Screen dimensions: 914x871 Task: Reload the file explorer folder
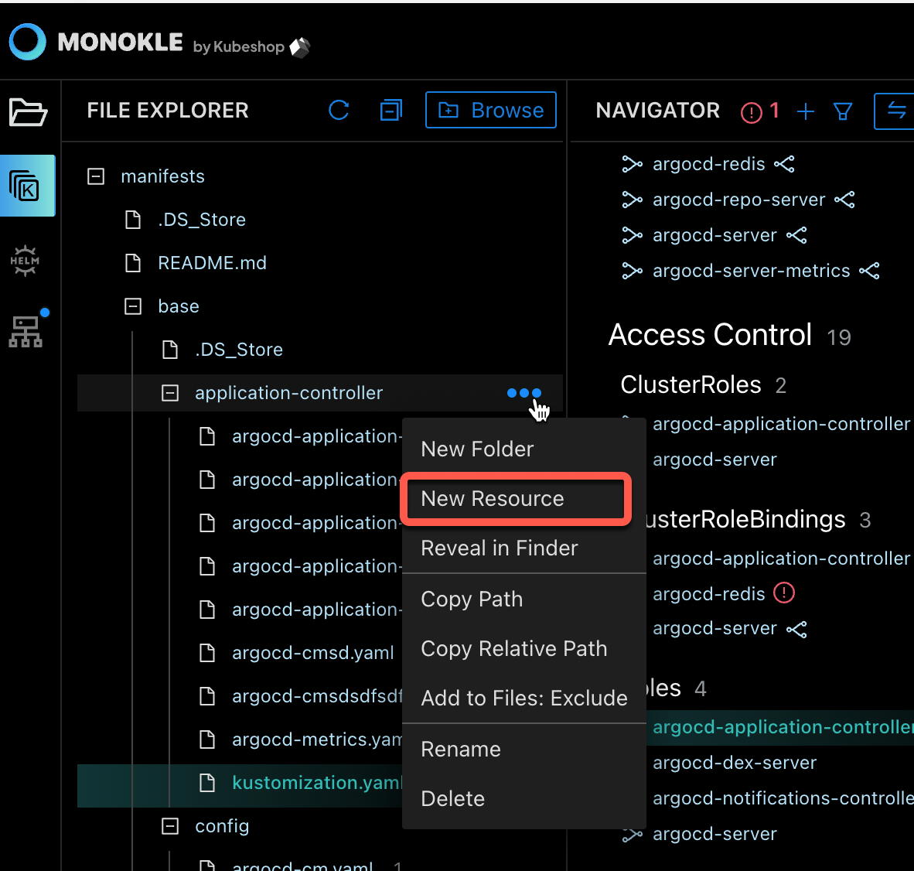(339, 110)
